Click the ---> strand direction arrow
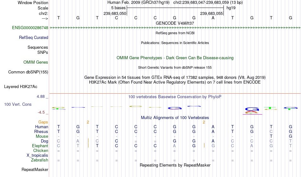301x177 pixels. 45,19
